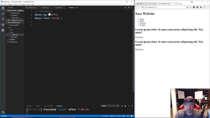Open the terminal shell selector dropdown
This screenshot has width=210, height=118.
(x=110, y=106)
